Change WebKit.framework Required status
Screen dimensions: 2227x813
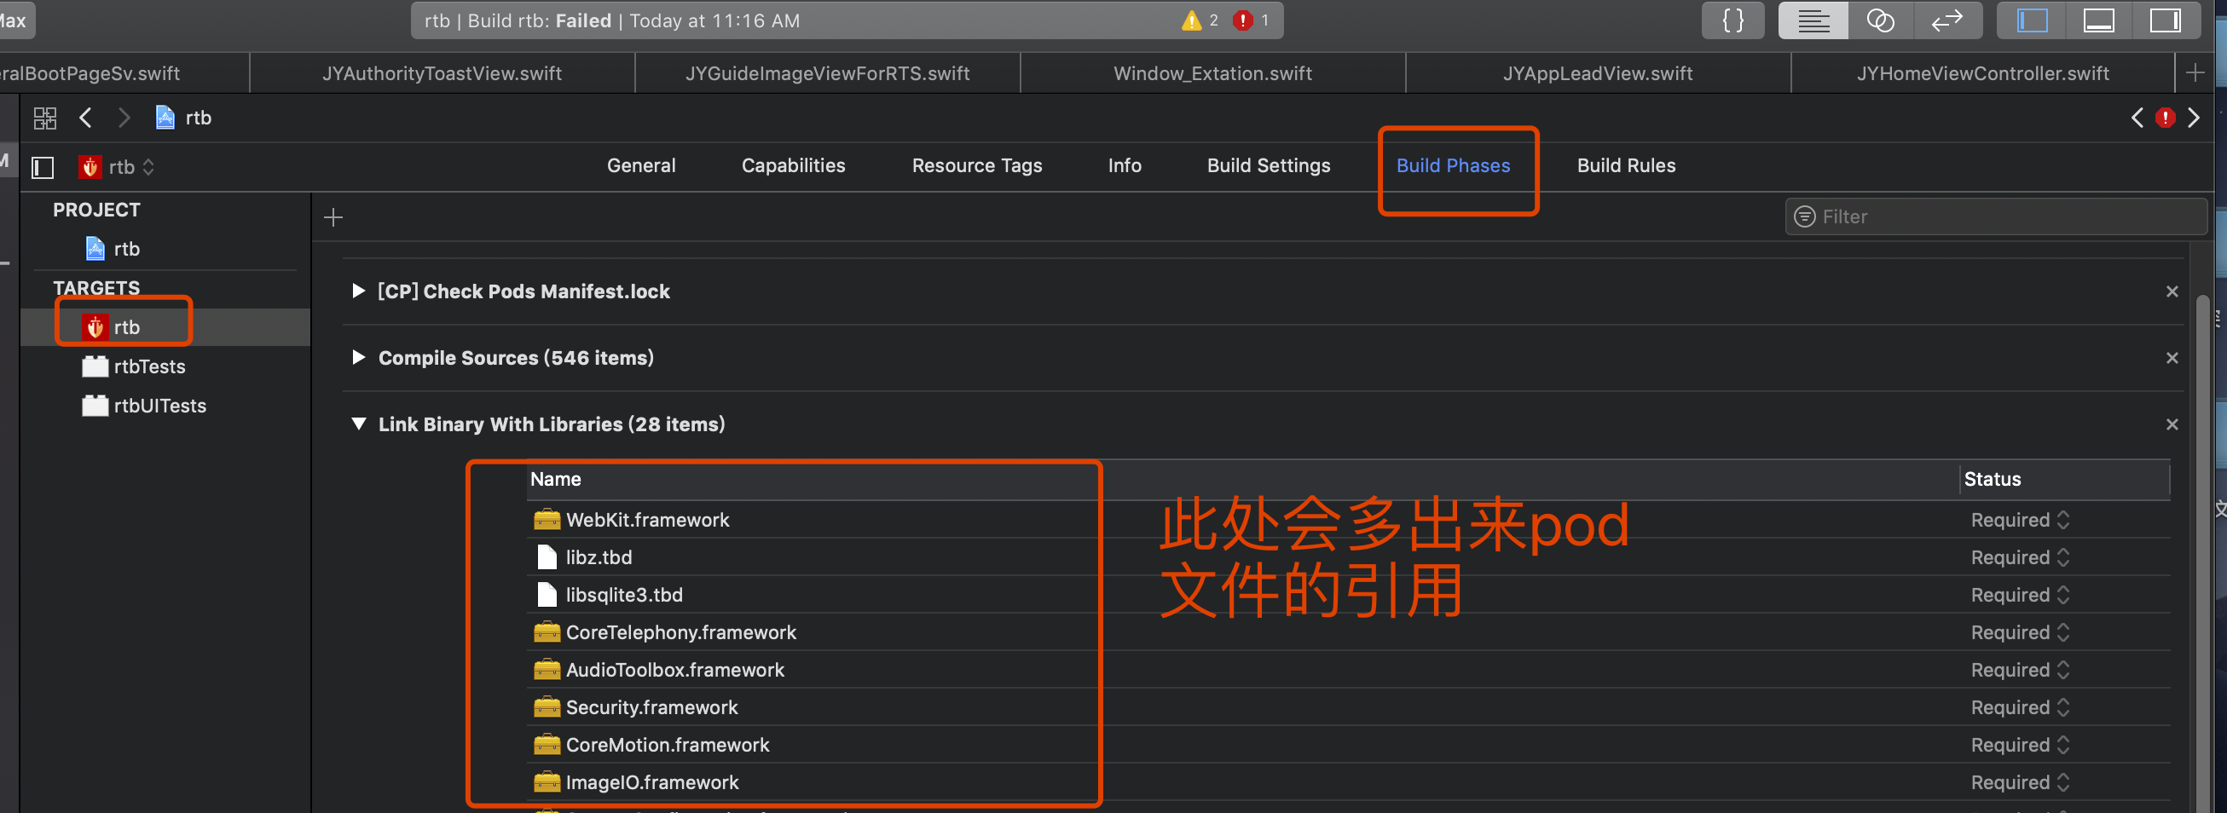tap(2020, 520)
